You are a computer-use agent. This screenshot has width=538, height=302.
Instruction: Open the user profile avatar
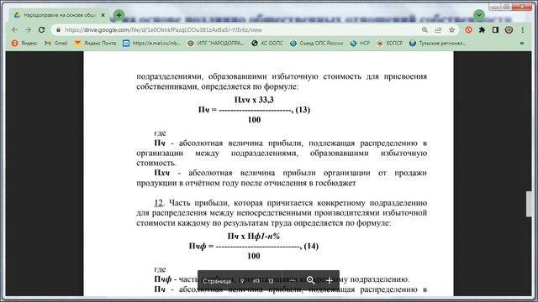[509, 30]
